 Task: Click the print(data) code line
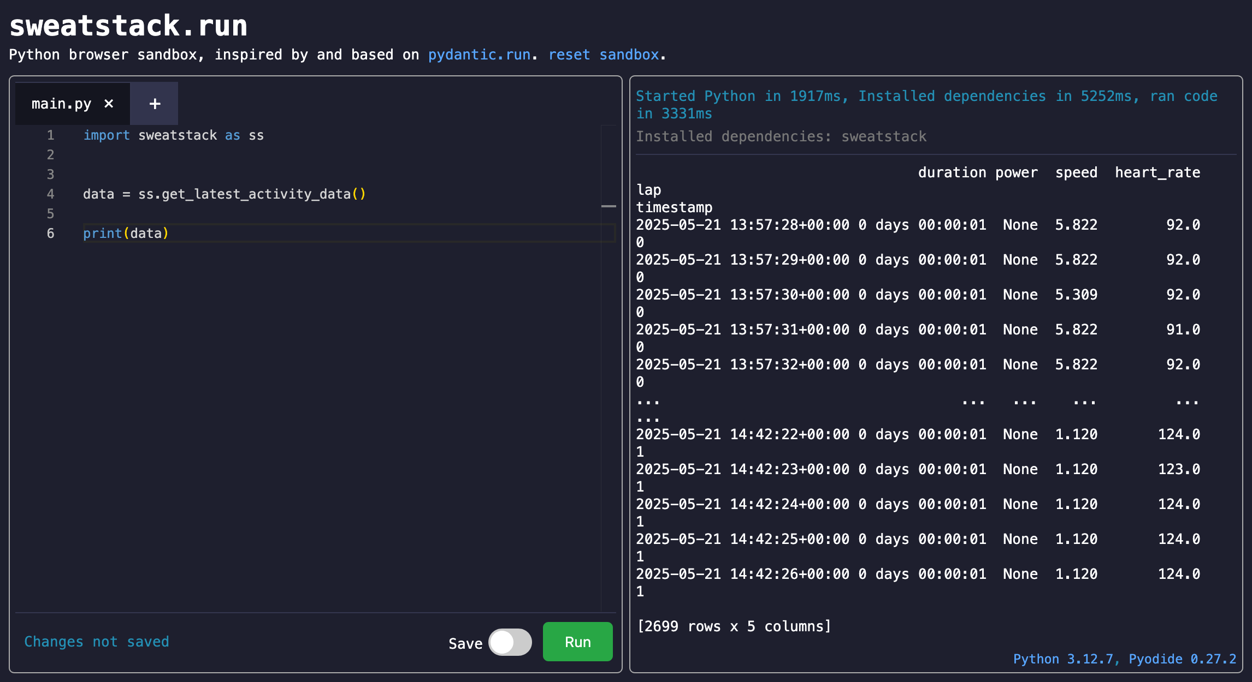pyautogui.click(x=126, y=234)
